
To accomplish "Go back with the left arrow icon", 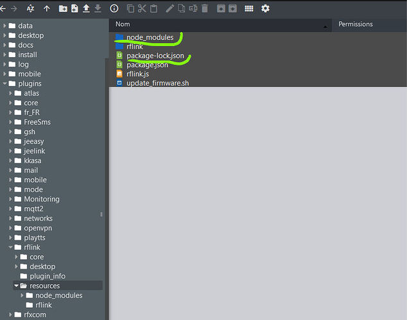I will [3, 8].
